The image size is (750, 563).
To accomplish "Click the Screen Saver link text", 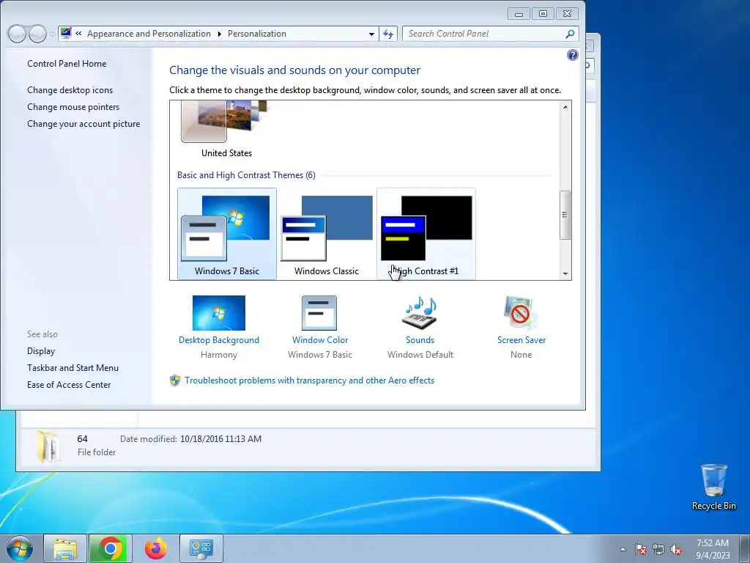I will 521,340.
